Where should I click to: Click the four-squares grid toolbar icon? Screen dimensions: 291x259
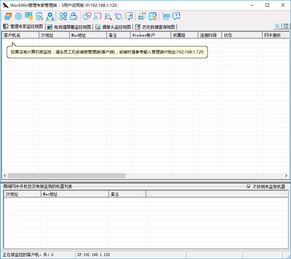63,16
